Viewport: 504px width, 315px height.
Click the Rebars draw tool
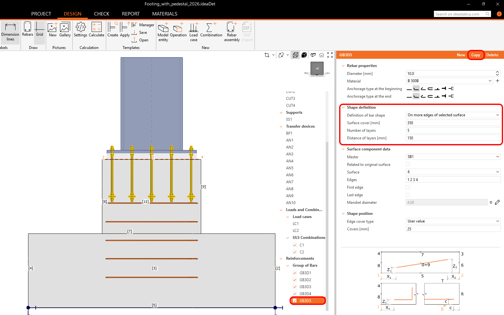(27, 30)
